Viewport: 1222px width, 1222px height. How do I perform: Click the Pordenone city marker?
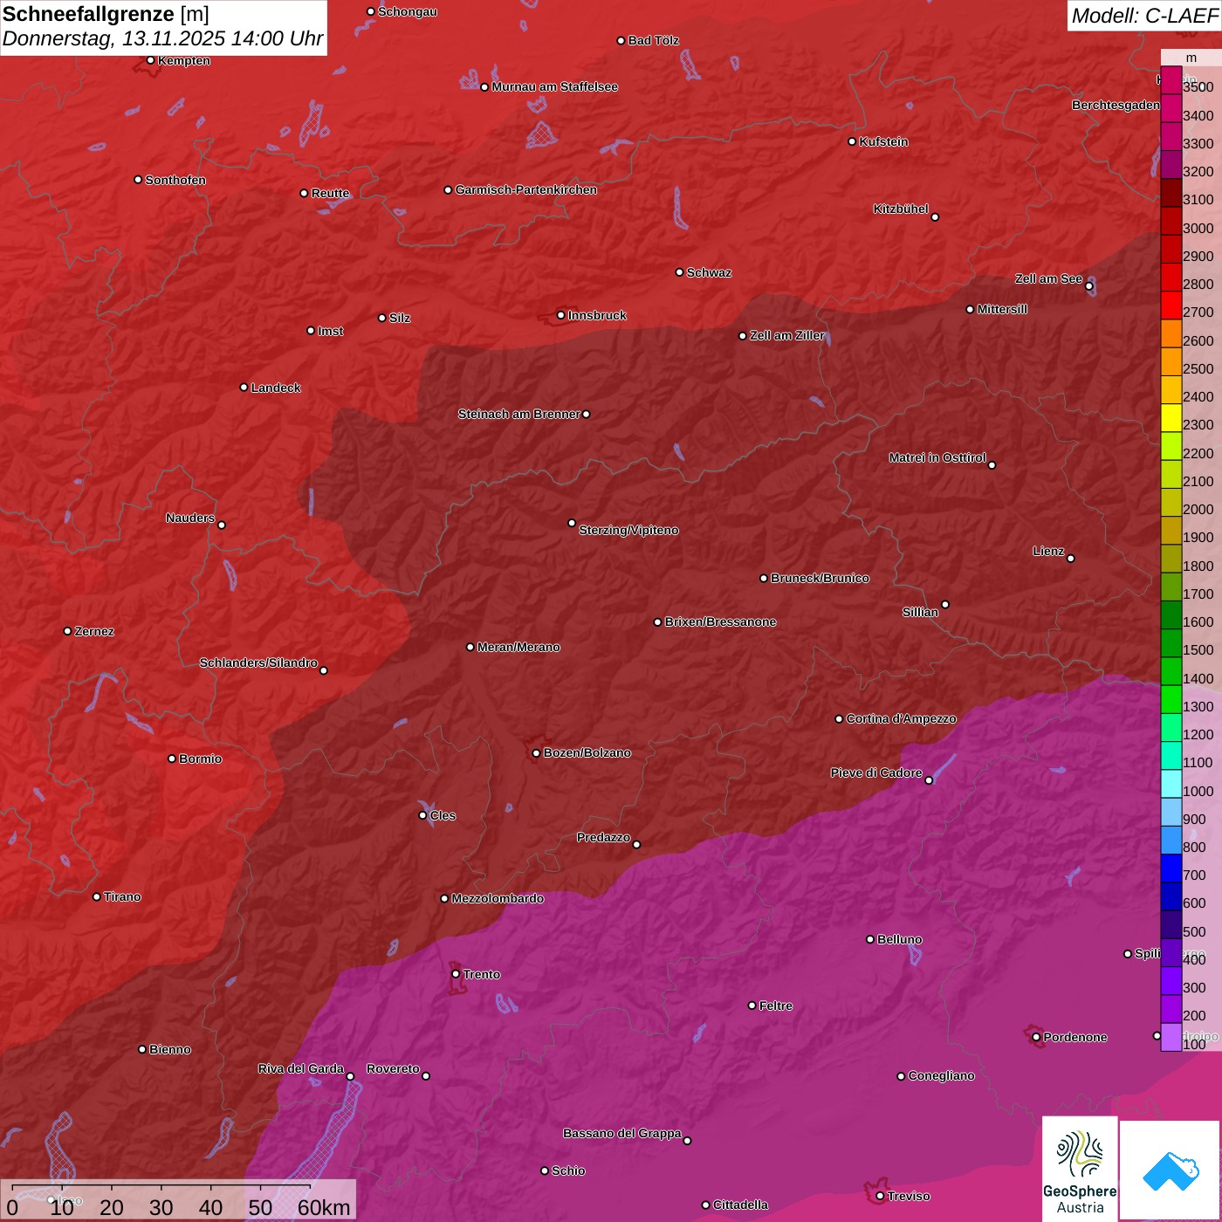tap(1036, 1037)
